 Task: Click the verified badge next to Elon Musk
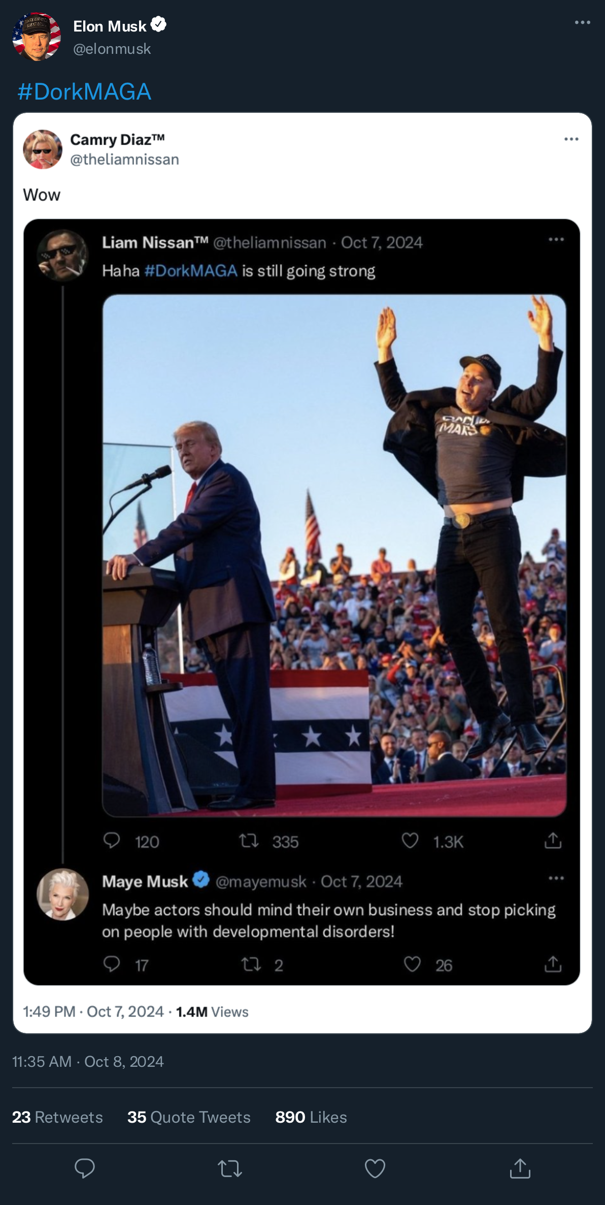(159, 24)
